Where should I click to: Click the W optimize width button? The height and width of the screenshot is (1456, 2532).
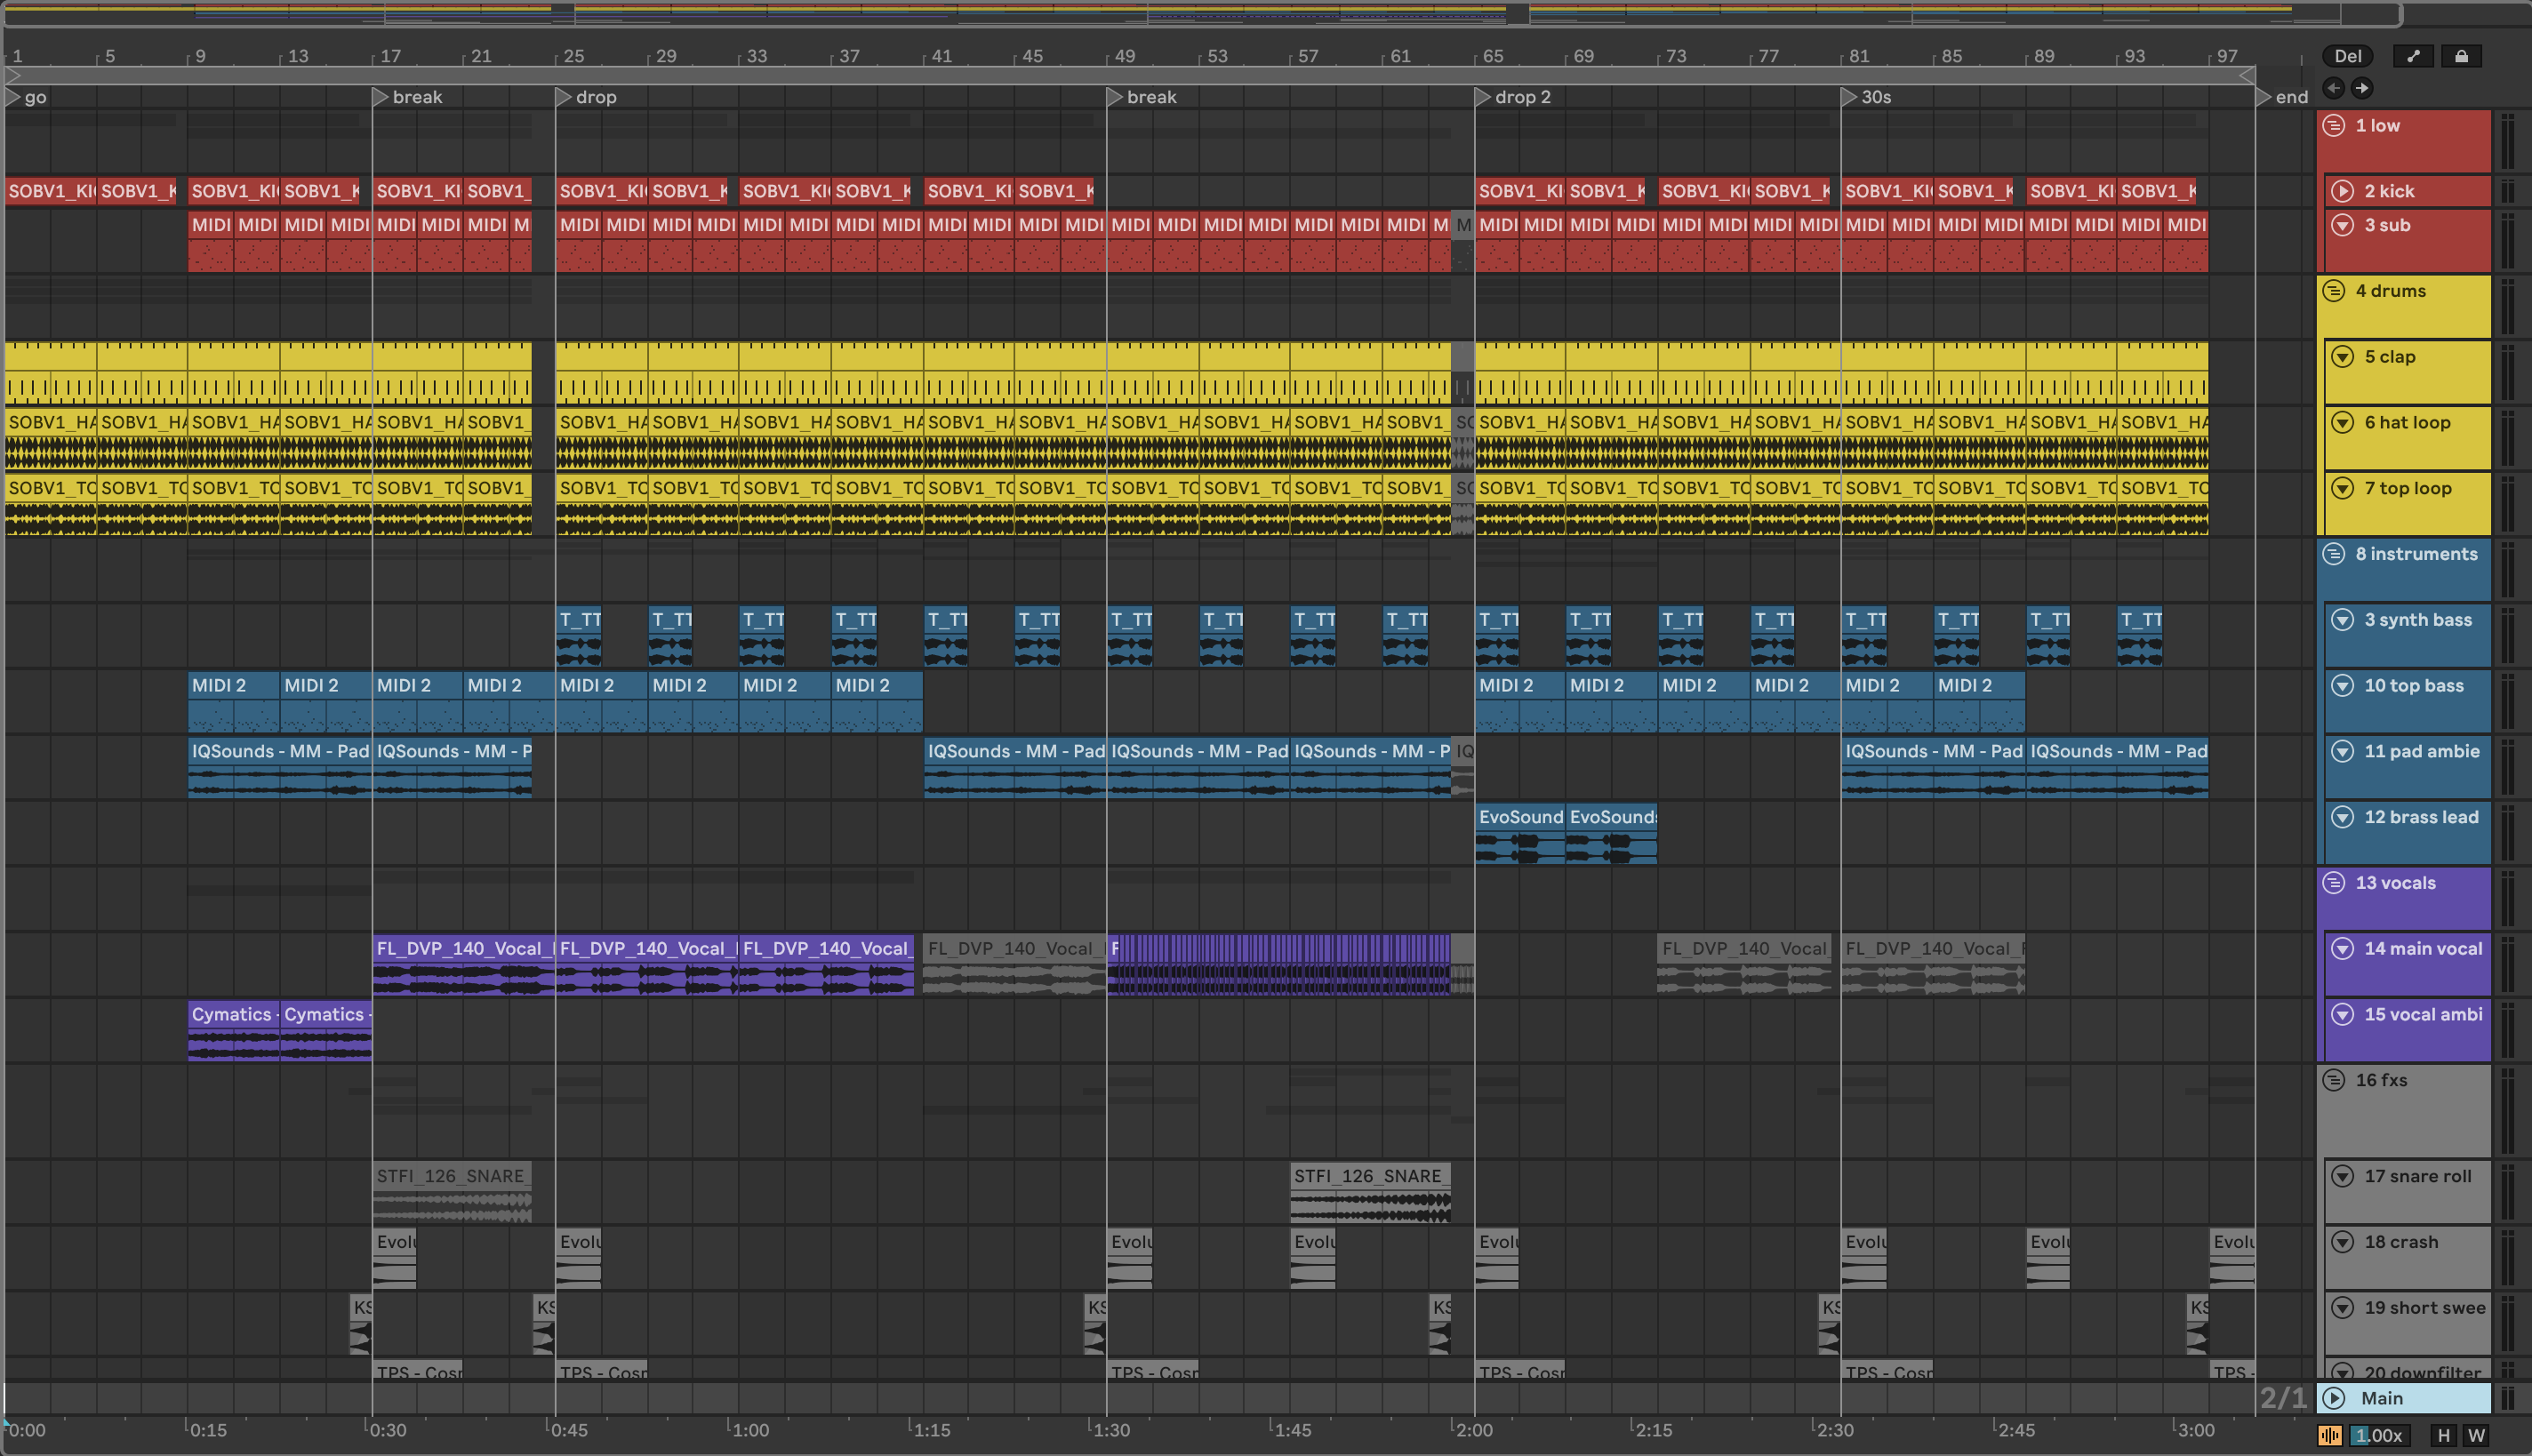coord(2476,1435)
